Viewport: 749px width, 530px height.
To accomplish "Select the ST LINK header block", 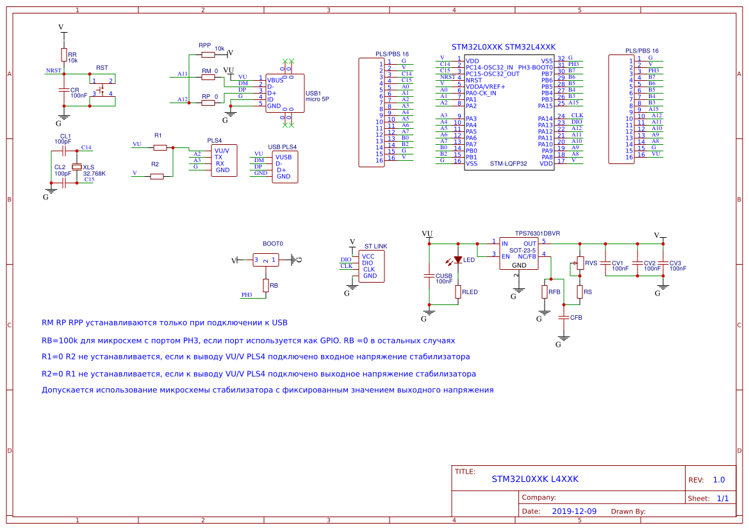I will pyautogui.click(x=371, y=266).
